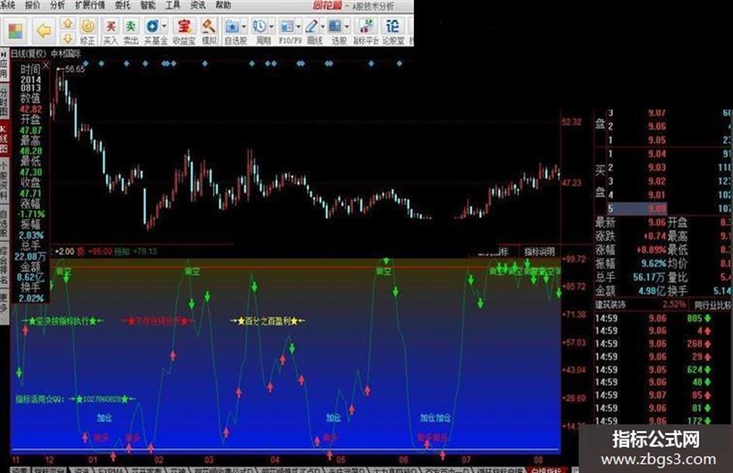The image size is (733, 473).
Task: Click the 买入 buy icon
Action: tap(110, 31)
